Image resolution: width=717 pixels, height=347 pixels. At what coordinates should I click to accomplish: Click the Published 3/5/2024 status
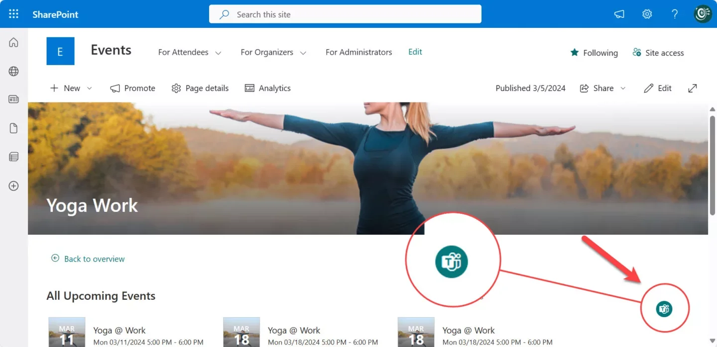(x=530, y=88)
